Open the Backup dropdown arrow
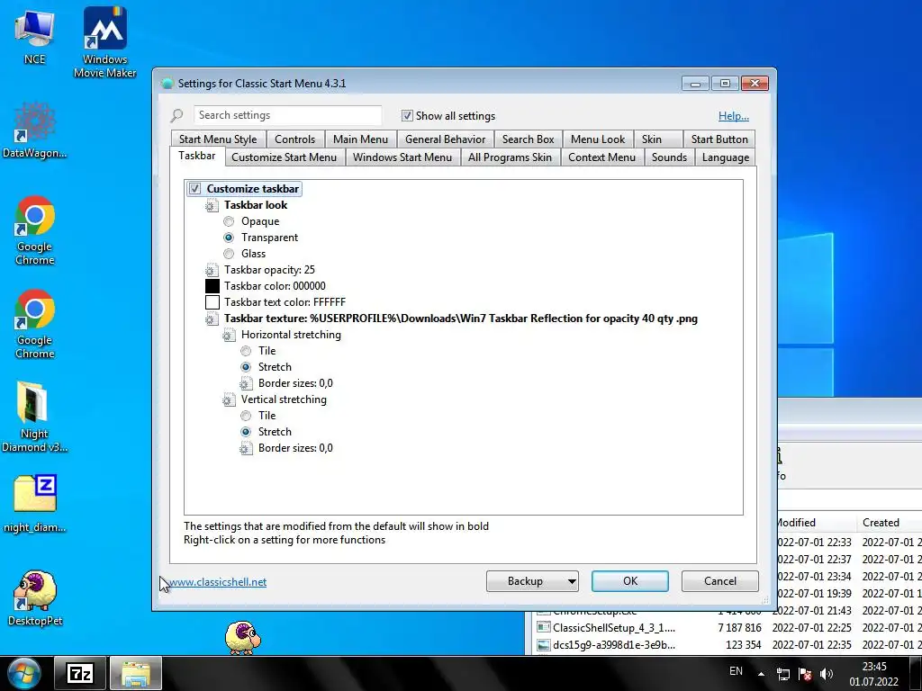922x691 pixels. pos(571,582)
